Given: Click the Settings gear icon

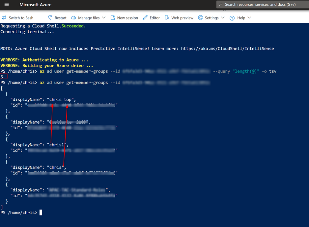Looking at the screenshot, I should 200,17.
